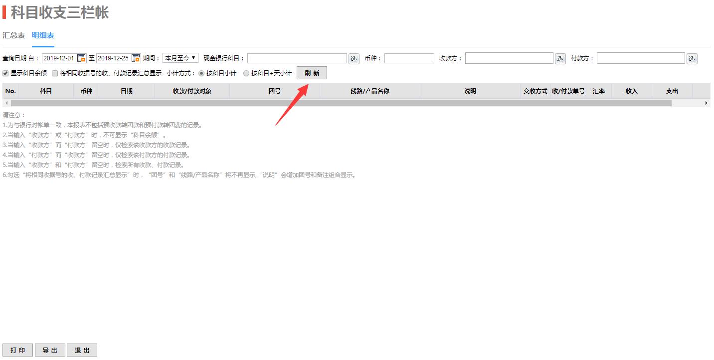Select 按科目小计 radio option
The width and height of the screenshot is (714, 360).
coord(201,73)
